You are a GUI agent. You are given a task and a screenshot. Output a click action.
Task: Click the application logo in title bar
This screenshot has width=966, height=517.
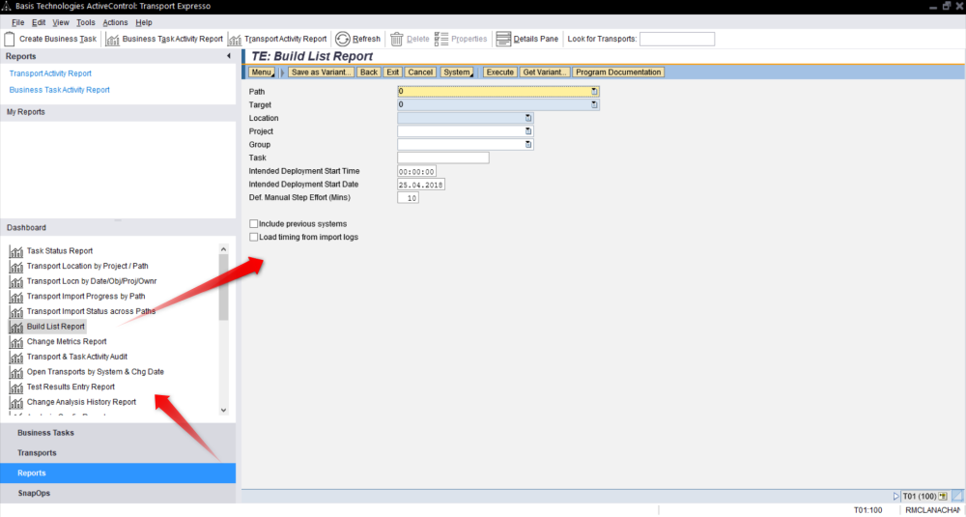(6, 6)
